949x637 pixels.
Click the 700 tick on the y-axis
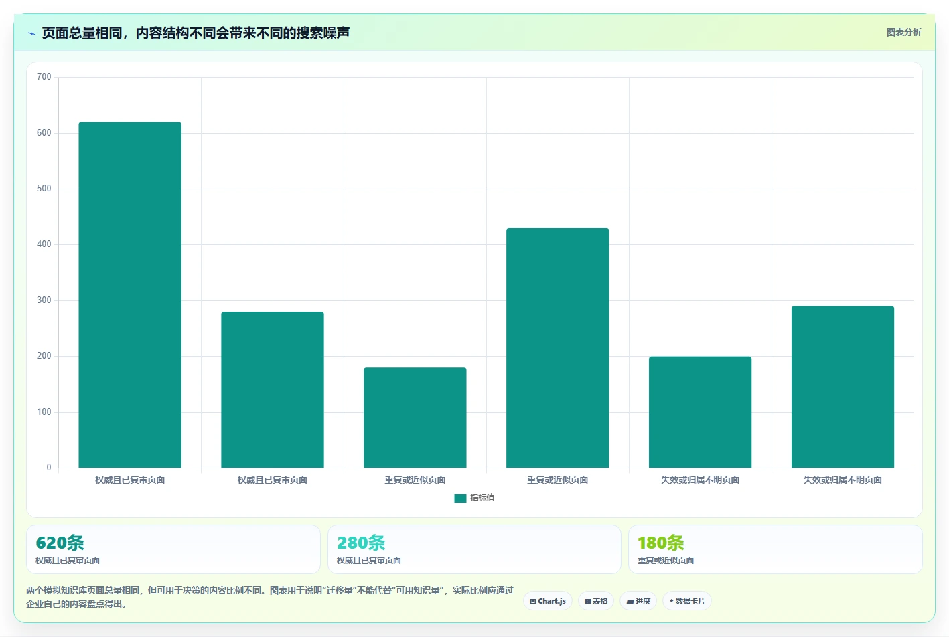pos(44,77)
